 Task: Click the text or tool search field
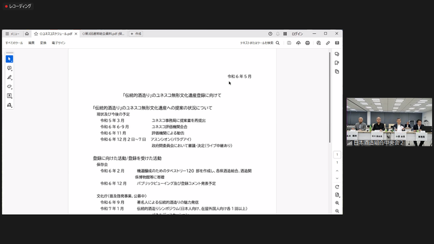260,43
